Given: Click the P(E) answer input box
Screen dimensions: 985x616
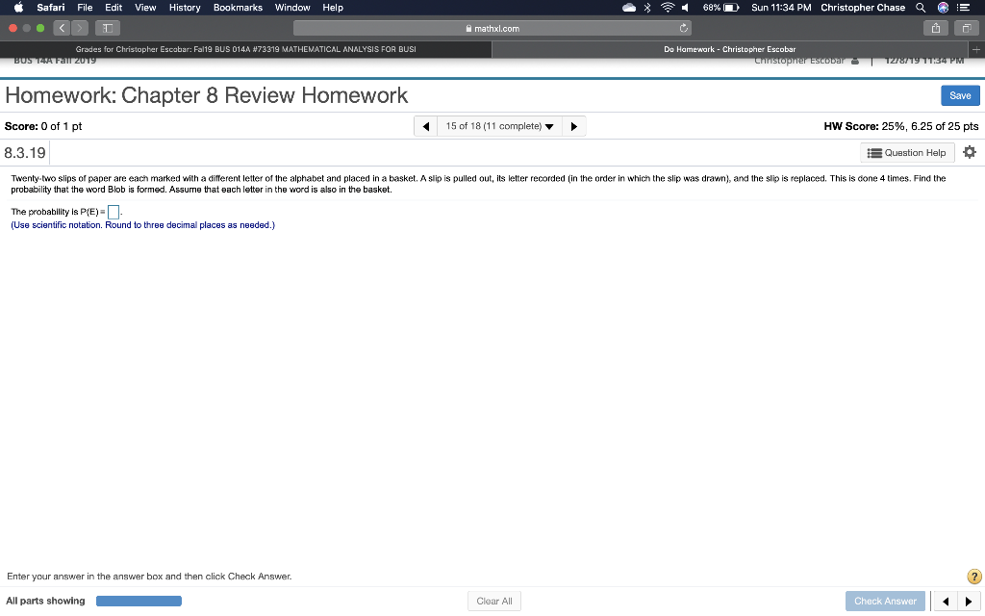Looking at the screenshot, I should tap(113, 211).
